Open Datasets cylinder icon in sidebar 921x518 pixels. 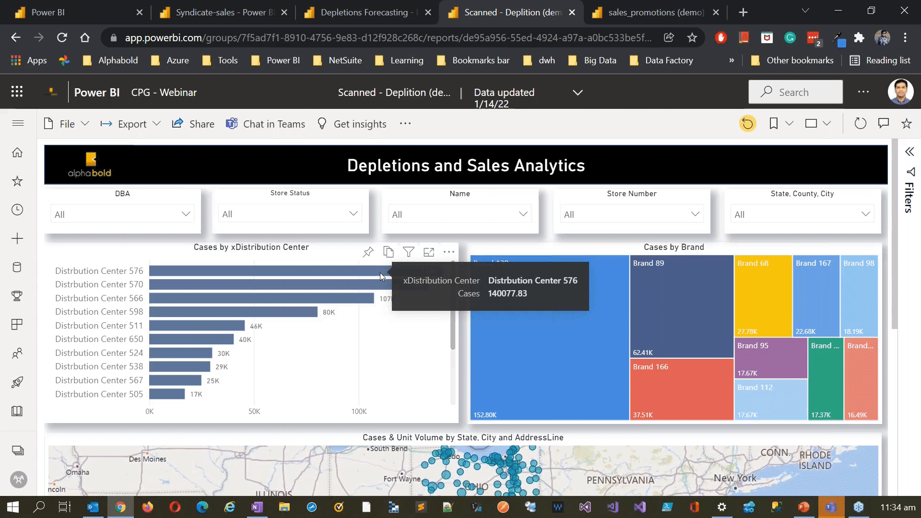click(x=17, y=267)
